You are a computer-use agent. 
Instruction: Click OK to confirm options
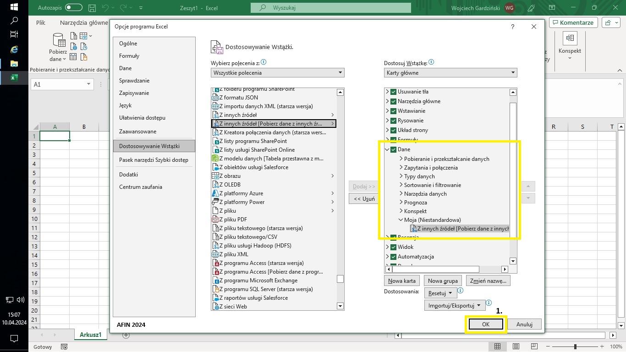(x=486, y=324)
